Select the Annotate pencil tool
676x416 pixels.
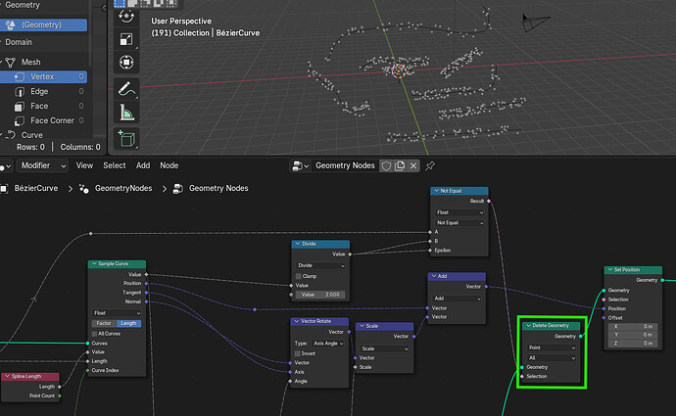click(126, 90)
